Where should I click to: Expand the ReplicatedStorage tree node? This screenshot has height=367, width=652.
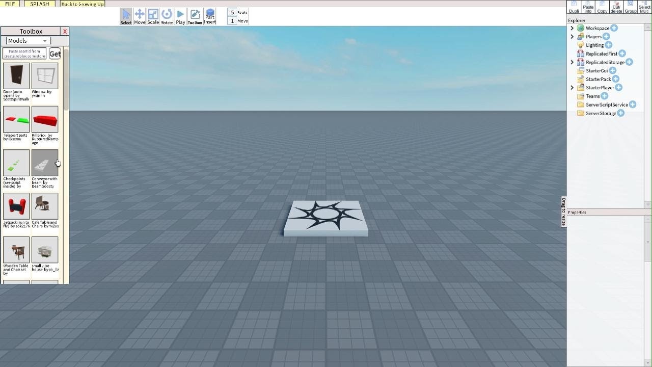572,62
